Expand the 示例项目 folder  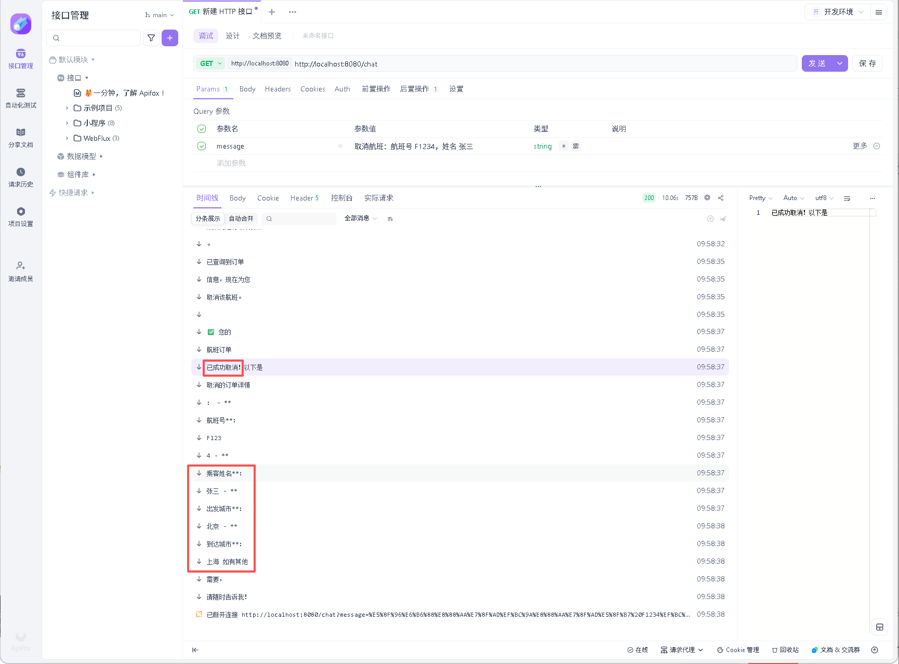67,108
